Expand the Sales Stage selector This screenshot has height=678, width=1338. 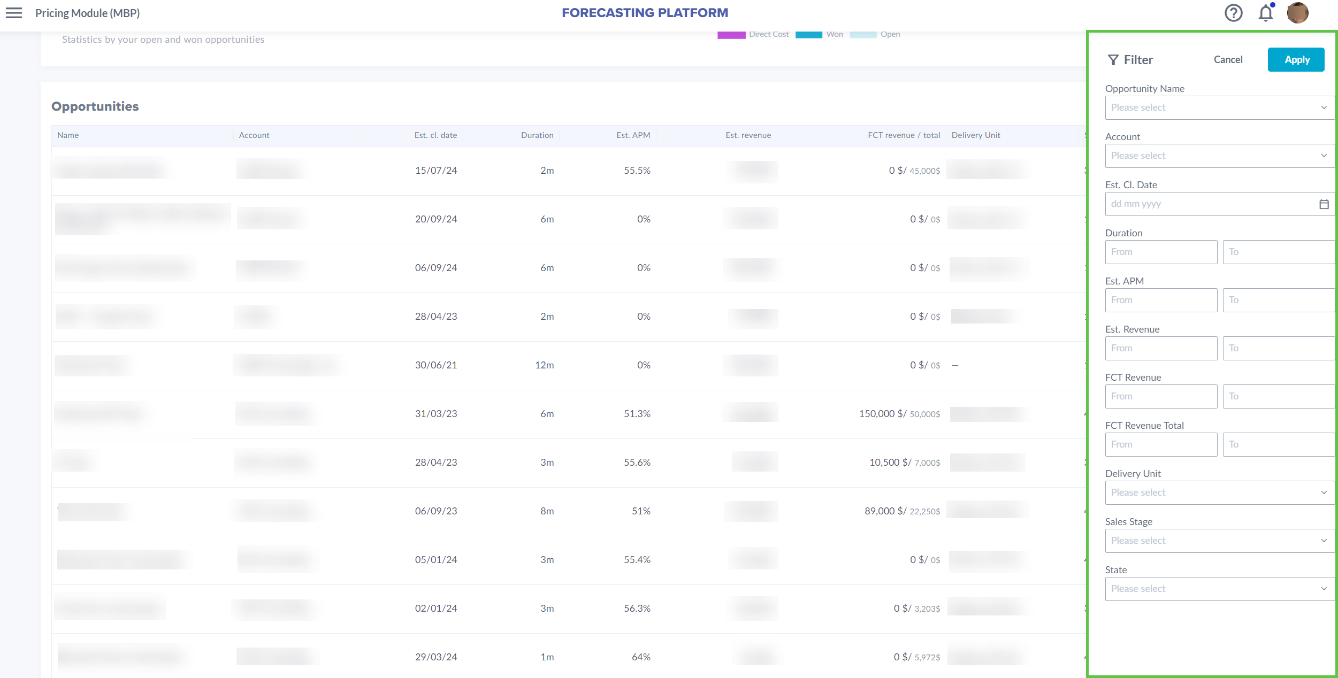tap(1219, 541)
